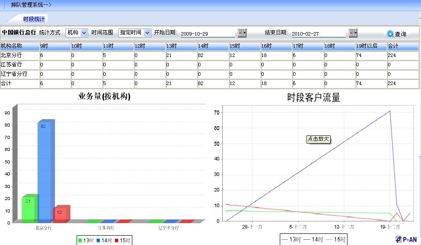
Task: Click blue 14时 swatch in bar chart legend
Action: [98, 241]
